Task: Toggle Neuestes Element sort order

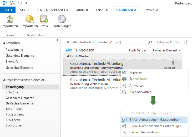Action: tap(166, 50)
